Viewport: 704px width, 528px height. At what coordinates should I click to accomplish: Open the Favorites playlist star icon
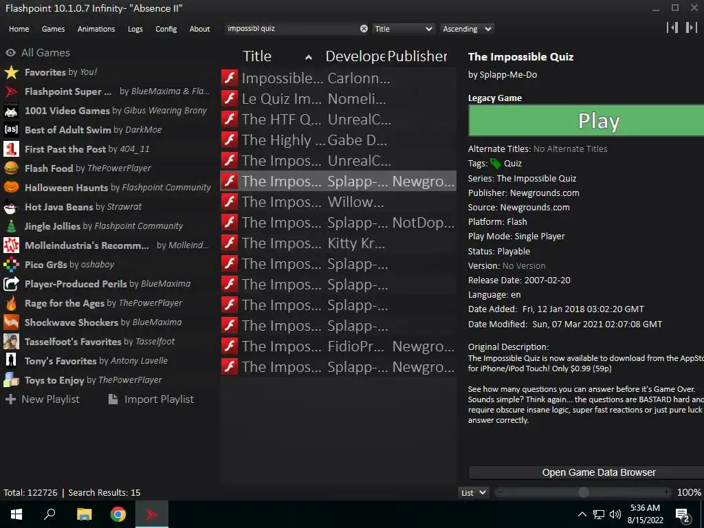tap(11, 72)
